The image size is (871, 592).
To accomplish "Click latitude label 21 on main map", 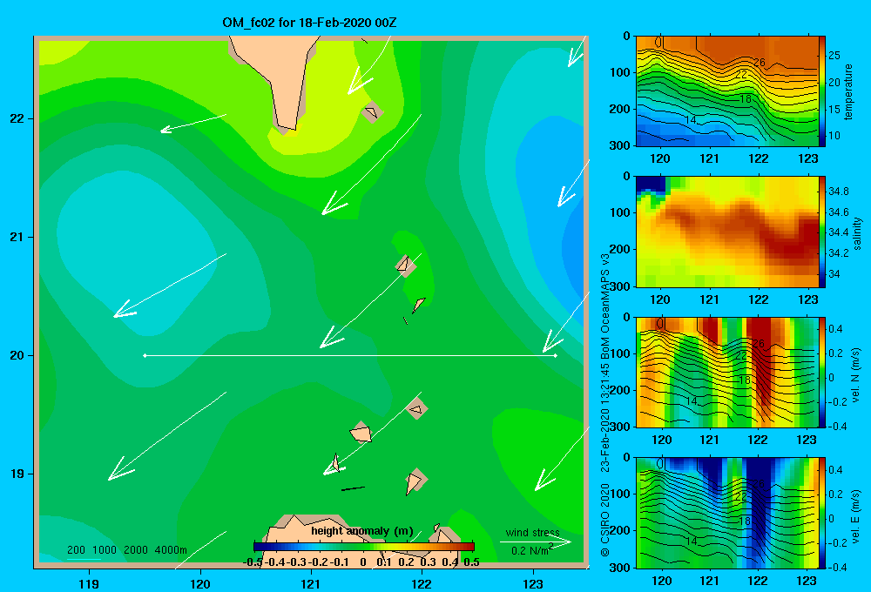I will coord(17,237).
